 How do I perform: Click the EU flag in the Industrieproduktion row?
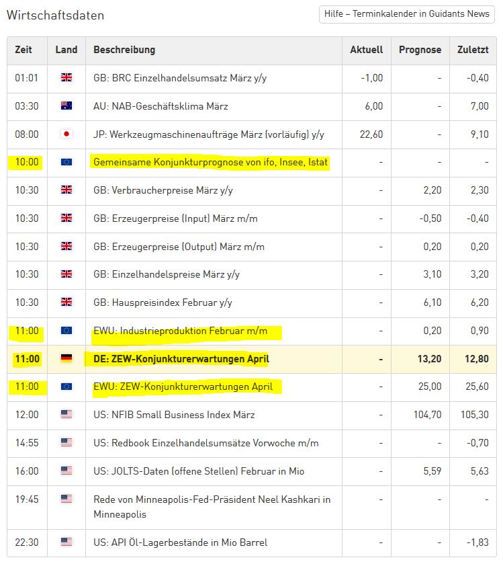pyautogui.click(x=66, y=330)
